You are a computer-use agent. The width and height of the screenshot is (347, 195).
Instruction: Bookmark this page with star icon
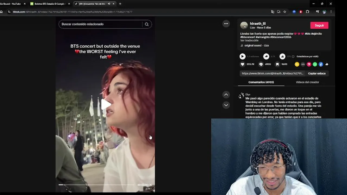(285, 12)
